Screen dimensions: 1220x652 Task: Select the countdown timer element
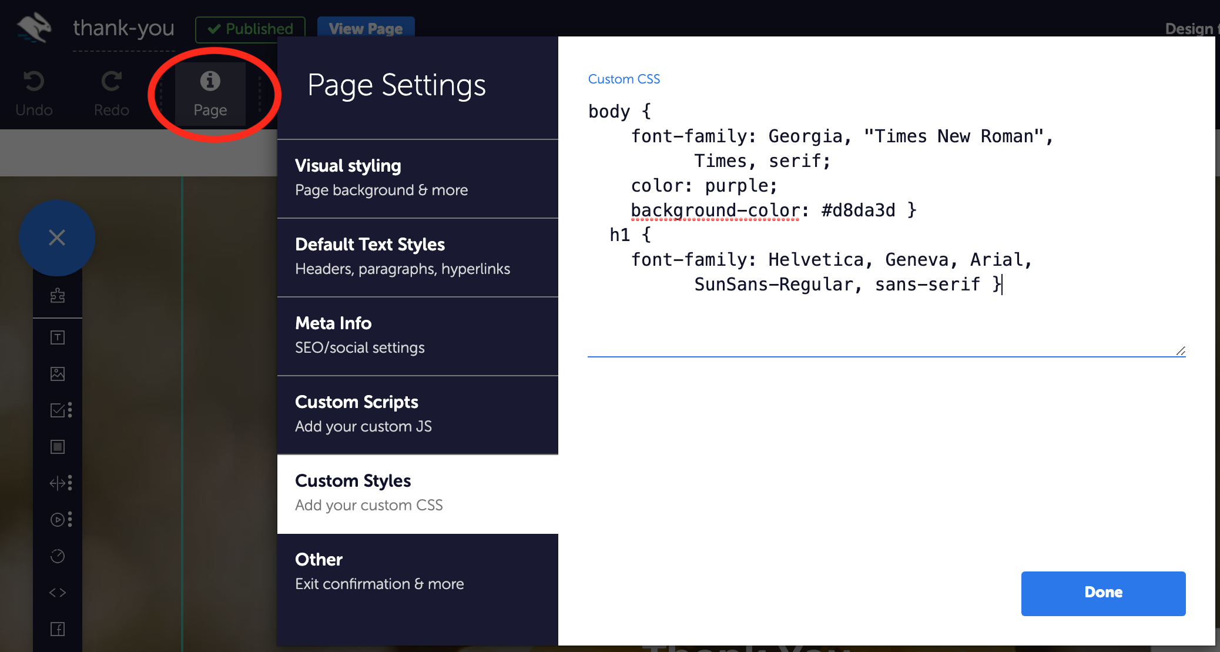[x=58, y=556]
